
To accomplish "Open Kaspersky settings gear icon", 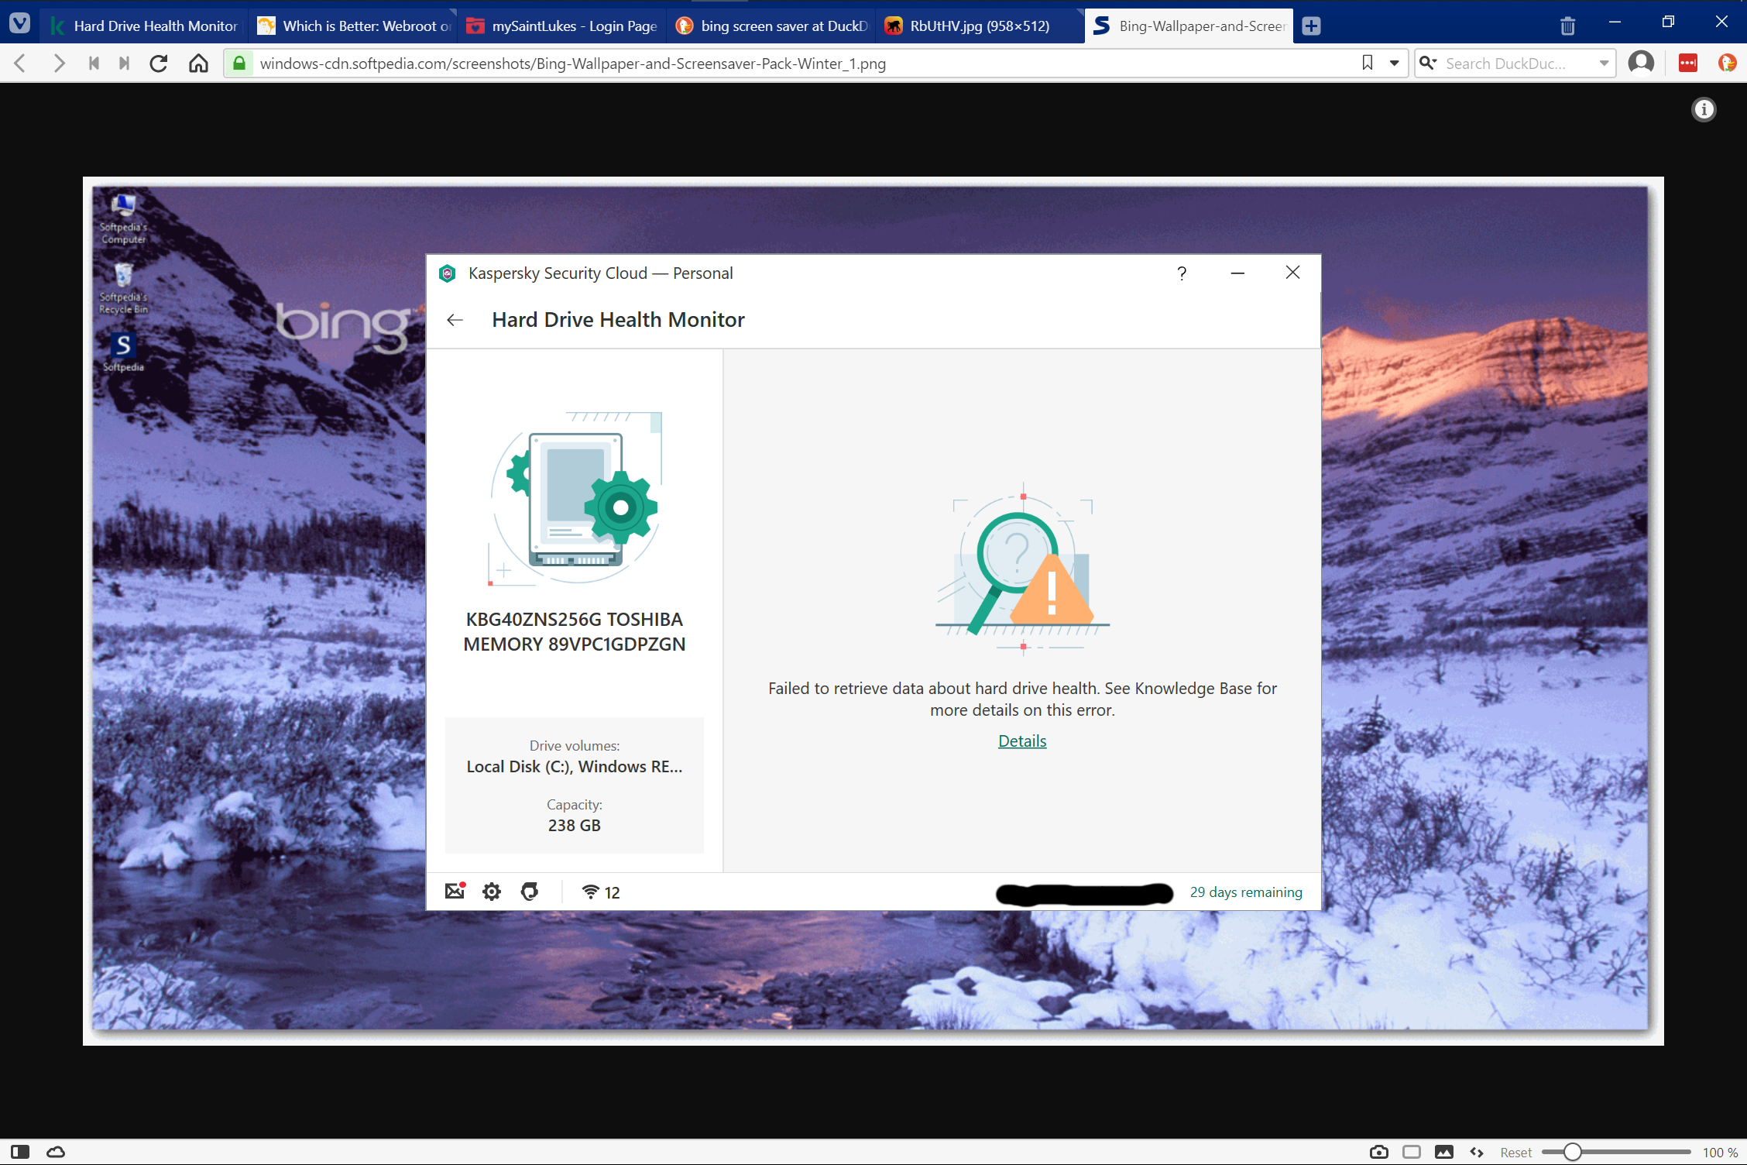I will pos(492,892).
